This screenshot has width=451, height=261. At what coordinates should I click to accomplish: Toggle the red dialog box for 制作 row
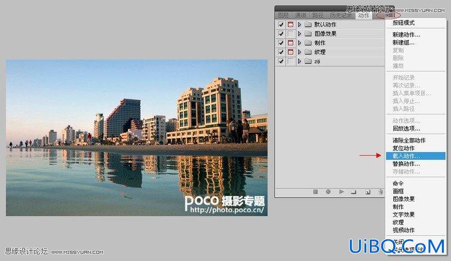point(290,43)
